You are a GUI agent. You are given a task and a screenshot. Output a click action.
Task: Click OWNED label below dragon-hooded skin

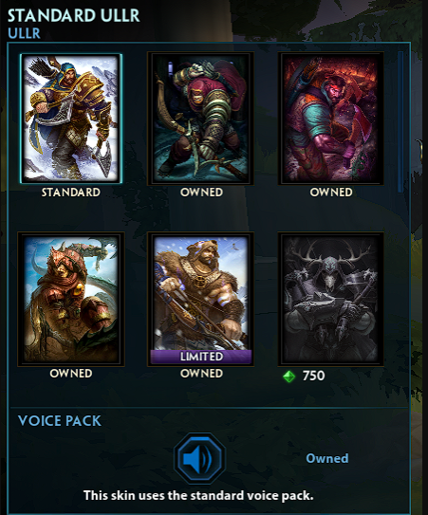(70, 374)
